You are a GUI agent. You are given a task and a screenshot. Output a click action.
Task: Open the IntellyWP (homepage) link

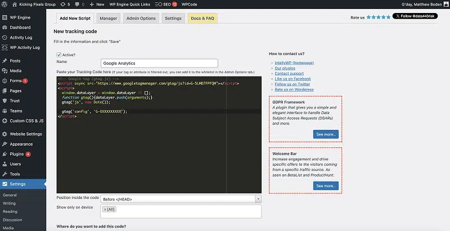coord(294,63)
